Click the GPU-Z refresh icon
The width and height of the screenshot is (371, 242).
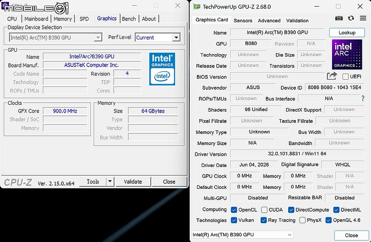coord(351,18)
